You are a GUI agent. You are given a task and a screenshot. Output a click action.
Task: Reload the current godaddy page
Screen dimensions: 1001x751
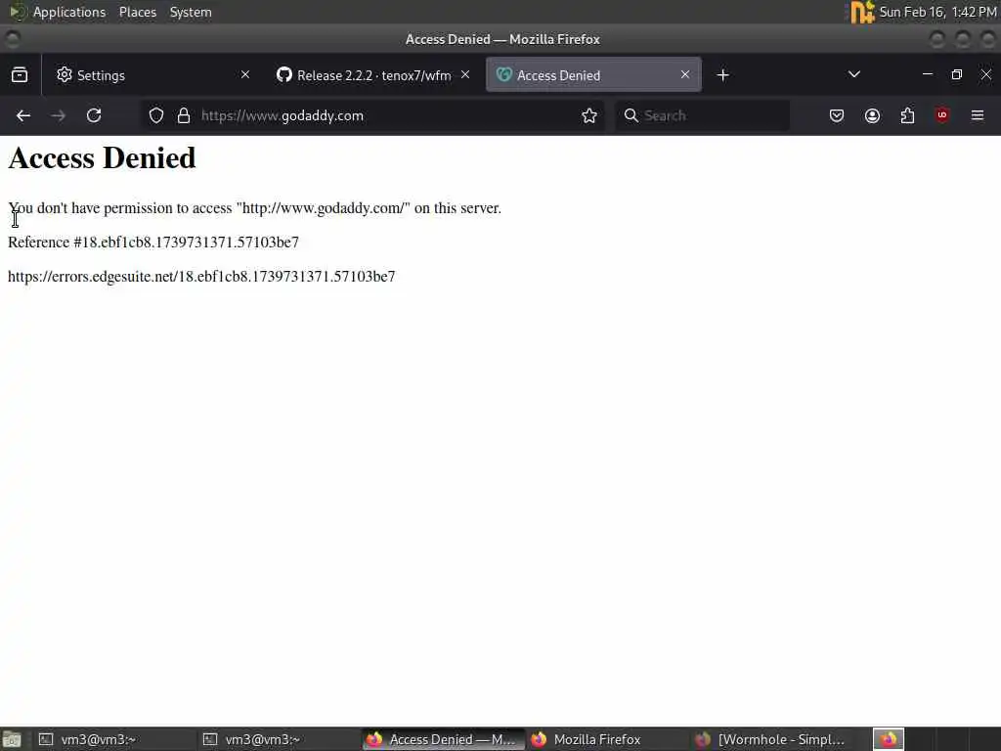(94, 115)
